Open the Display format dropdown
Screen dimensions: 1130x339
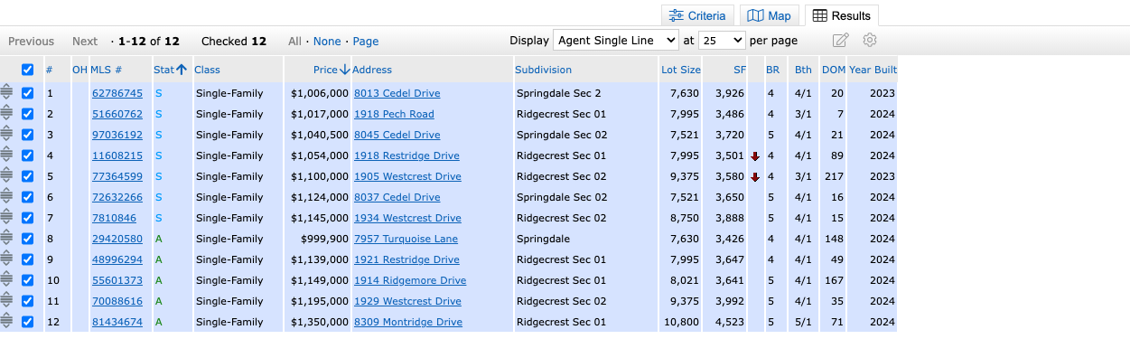coord(615,41)
